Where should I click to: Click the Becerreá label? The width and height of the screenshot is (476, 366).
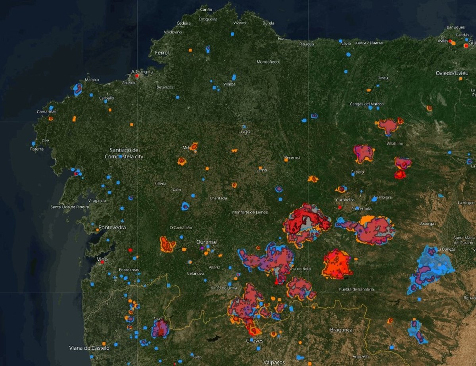pyautogui.click(x=292, y=157)
